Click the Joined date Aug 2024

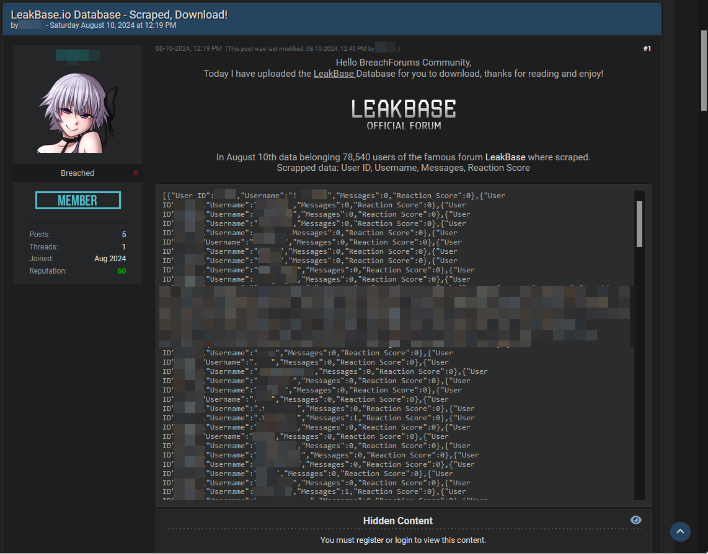[110, 259]
